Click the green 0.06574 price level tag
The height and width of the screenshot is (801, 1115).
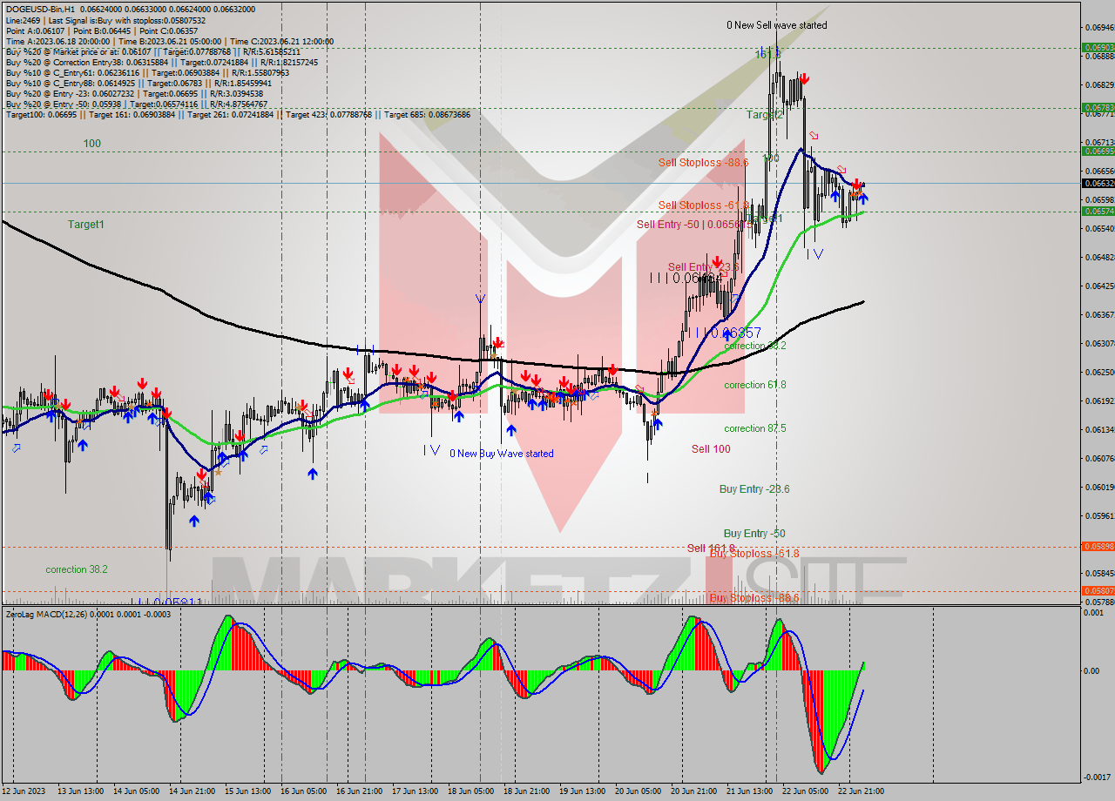1098,212
